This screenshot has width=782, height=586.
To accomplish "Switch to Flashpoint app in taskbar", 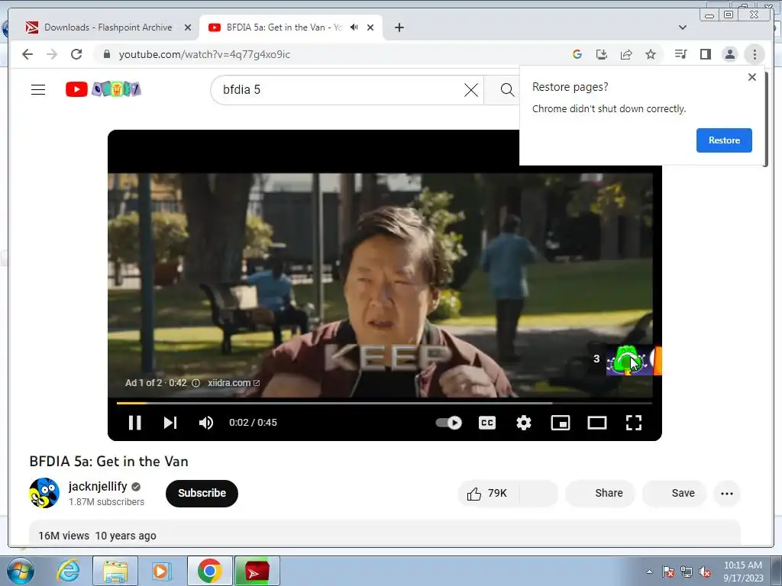I will (x=257, y=571).
